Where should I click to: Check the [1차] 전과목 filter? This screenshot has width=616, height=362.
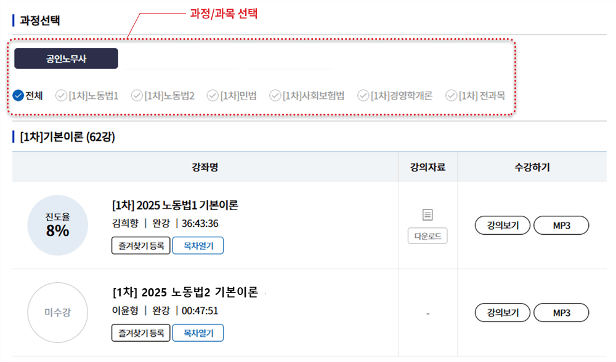click(x=451, y=96)
